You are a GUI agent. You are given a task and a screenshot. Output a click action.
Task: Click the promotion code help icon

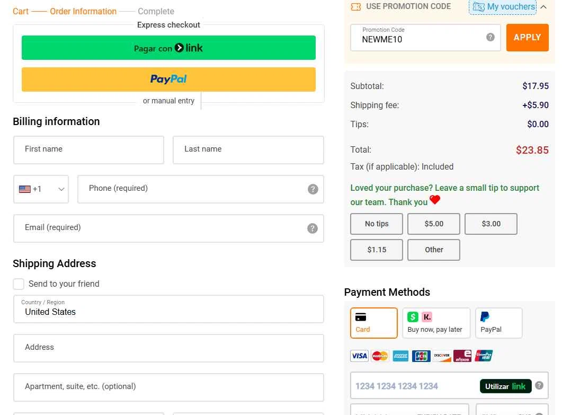(x=490, y=37)
